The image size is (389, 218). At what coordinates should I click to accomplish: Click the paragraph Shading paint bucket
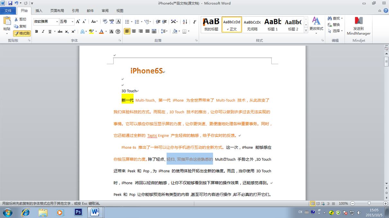click(x=175, y=31)
